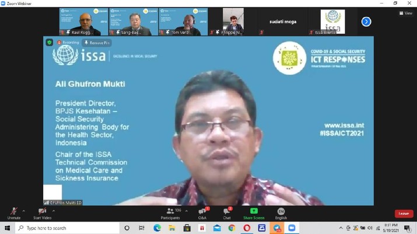Start the video camera
This screenshot has width=417, height=234.
tap(43, 214)
